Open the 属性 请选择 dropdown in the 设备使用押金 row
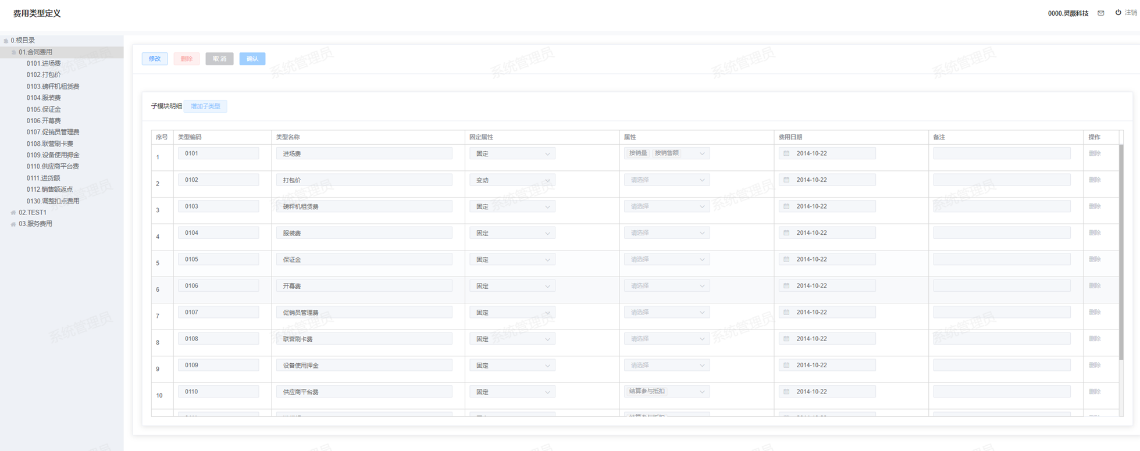1140x451 pixels. (x=667, y=365)
